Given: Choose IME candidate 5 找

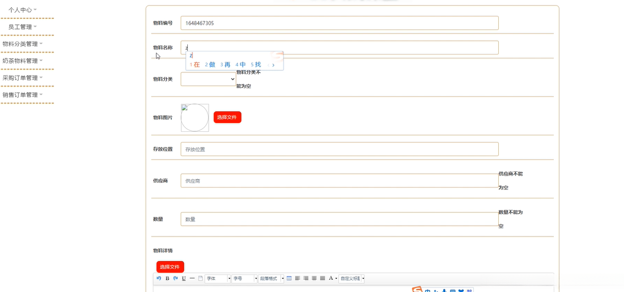Looking at the screenshot, I should [x=256, y=65].
